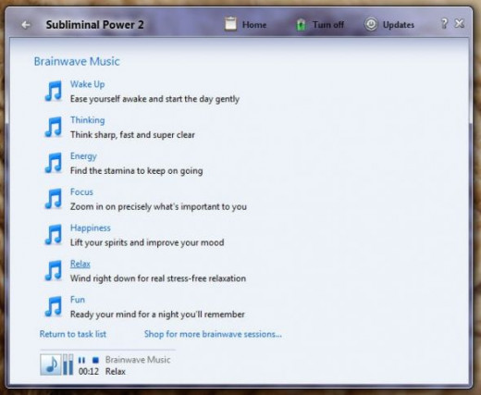Screen dimensions: 481x395
Task: Click the music note icon beside Thinking
Action: point(54,127)
